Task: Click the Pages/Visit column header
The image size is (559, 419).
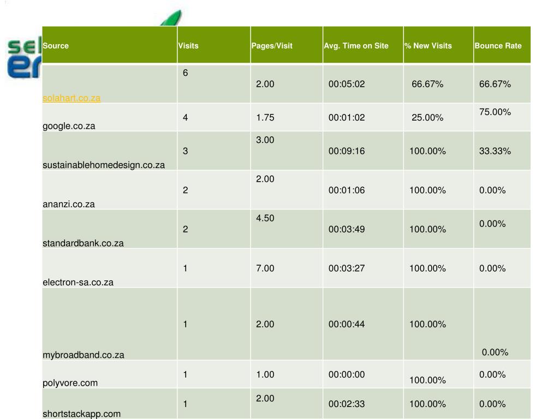Action: (x=287, y=45)
